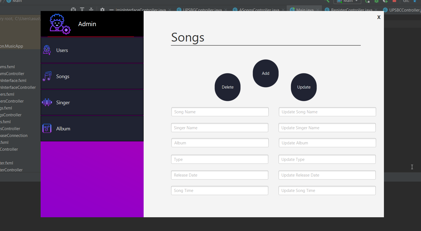
Task: Click the Singer sound wave icon
Action: click(47, 102)
